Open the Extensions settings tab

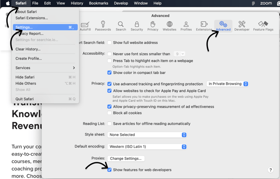click(x=204, y=26)
